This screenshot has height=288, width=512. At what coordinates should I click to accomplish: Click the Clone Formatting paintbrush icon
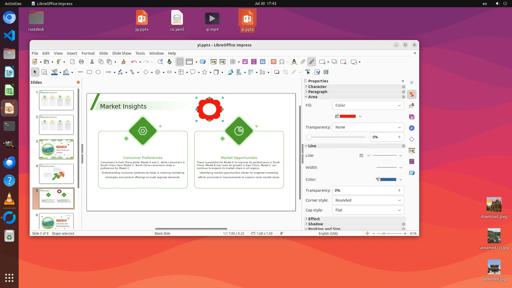coord(123,62)
